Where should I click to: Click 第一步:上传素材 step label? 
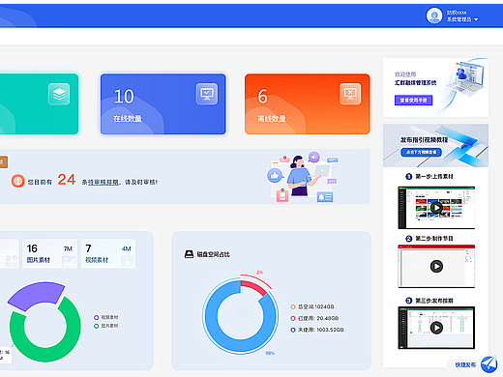pos(434,176)
